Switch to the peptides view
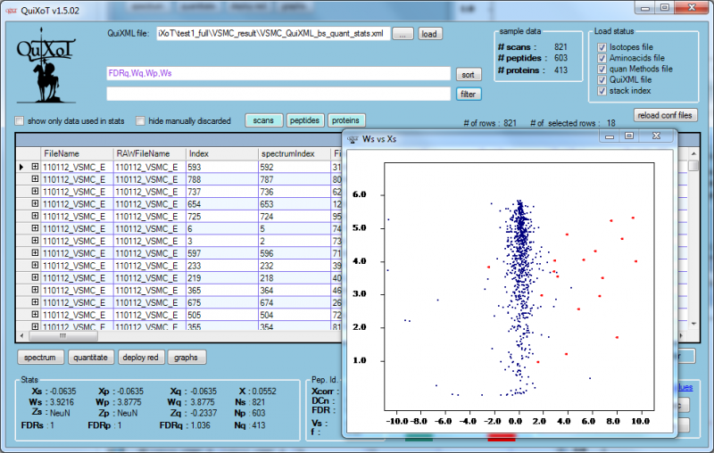 (x=304, y=120)
